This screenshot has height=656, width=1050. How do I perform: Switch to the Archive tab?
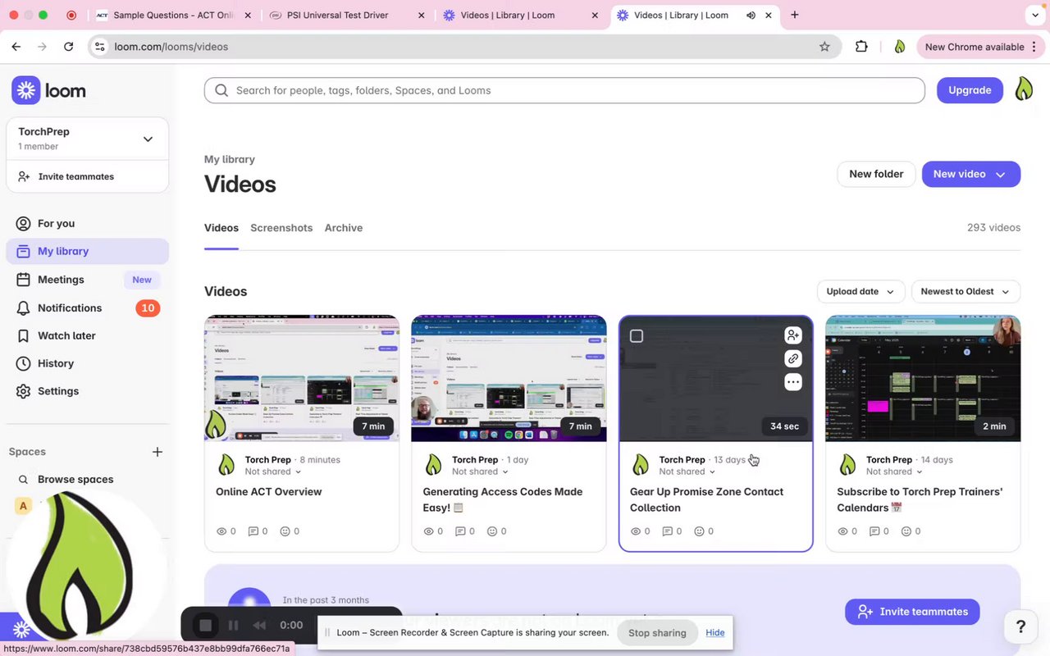(344, 228)
